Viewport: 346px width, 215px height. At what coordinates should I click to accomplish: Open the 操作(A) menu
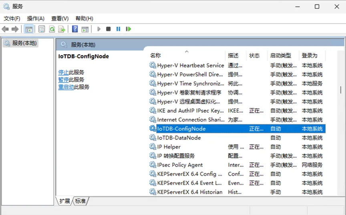point(36,18)
